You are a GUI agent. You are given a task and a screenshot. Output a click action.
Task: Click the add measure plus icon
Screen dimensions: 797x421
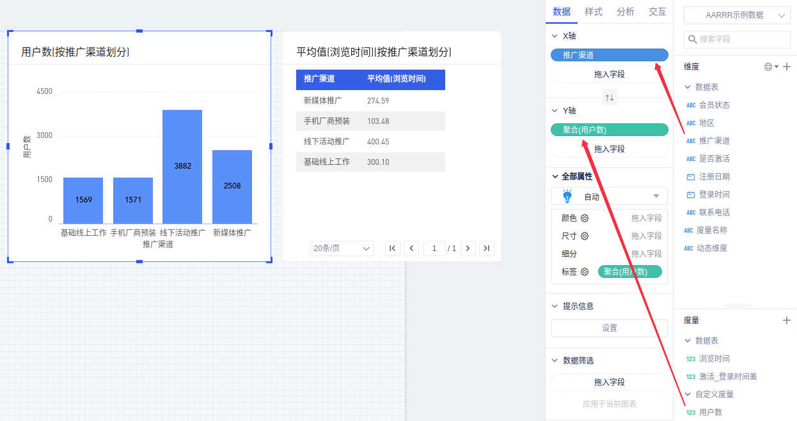tap(787, 320)
